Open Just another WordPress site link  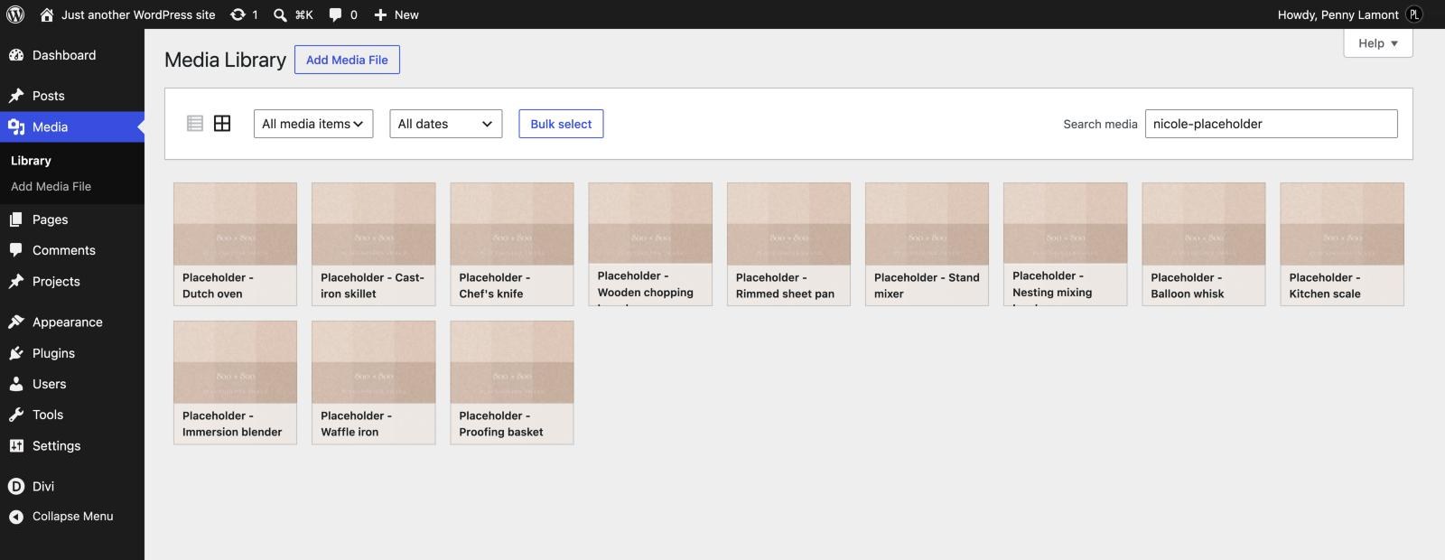pyautogui.click(x=138, y=14)
